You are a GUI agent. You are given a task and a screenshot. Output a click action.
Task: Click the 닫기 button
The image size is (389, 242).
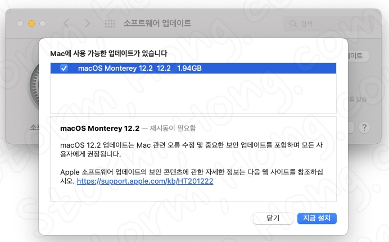tap(273, 218)
